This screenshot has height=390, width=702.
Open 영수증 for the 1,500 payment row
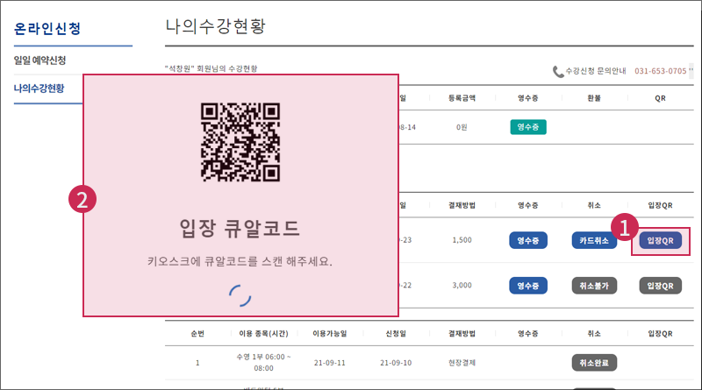(x=528, y=241)
